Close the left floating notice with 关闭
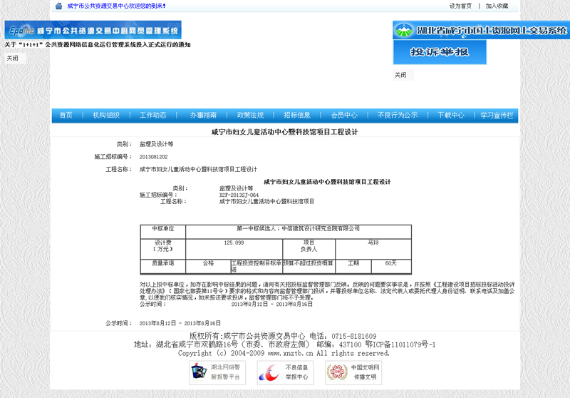Image resolution: width=570 pixels, height=398 pixels. 13,58
